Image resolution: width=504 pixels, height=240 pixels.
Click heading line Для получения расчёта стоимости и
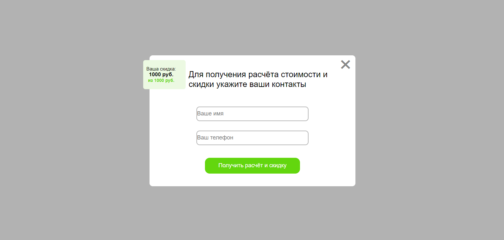click(x=258, y=75)
